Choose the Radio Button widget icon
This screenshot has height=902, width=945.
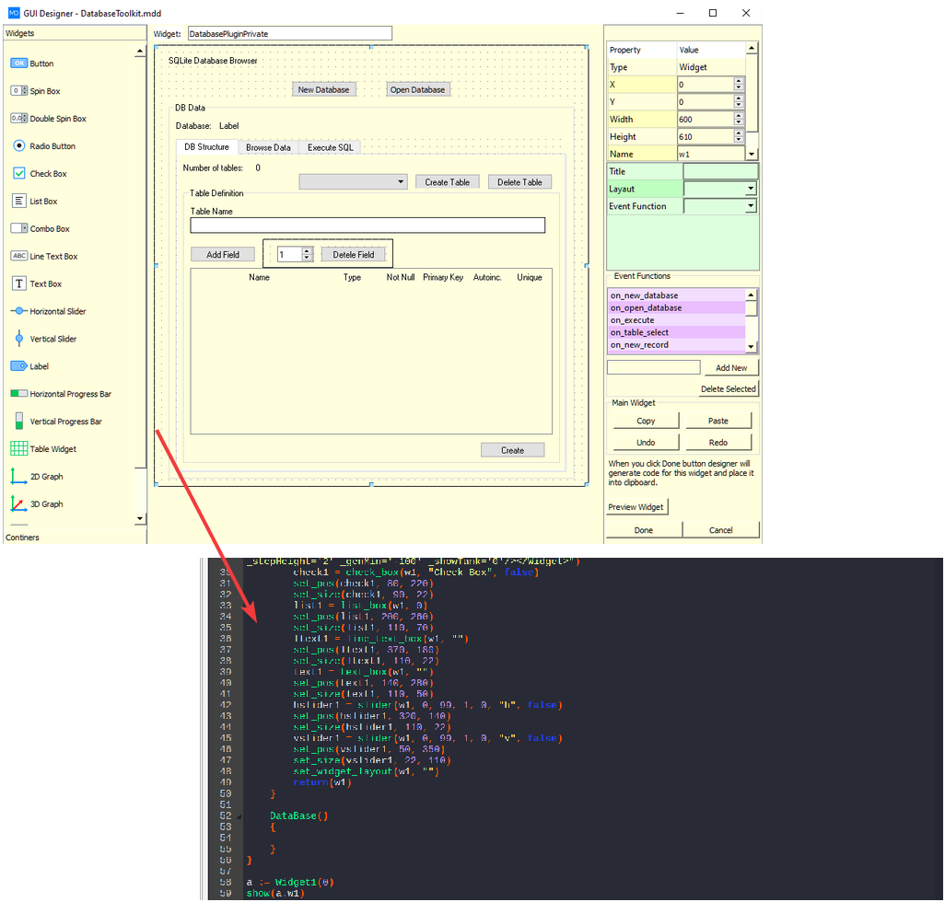tap(19, 146)
